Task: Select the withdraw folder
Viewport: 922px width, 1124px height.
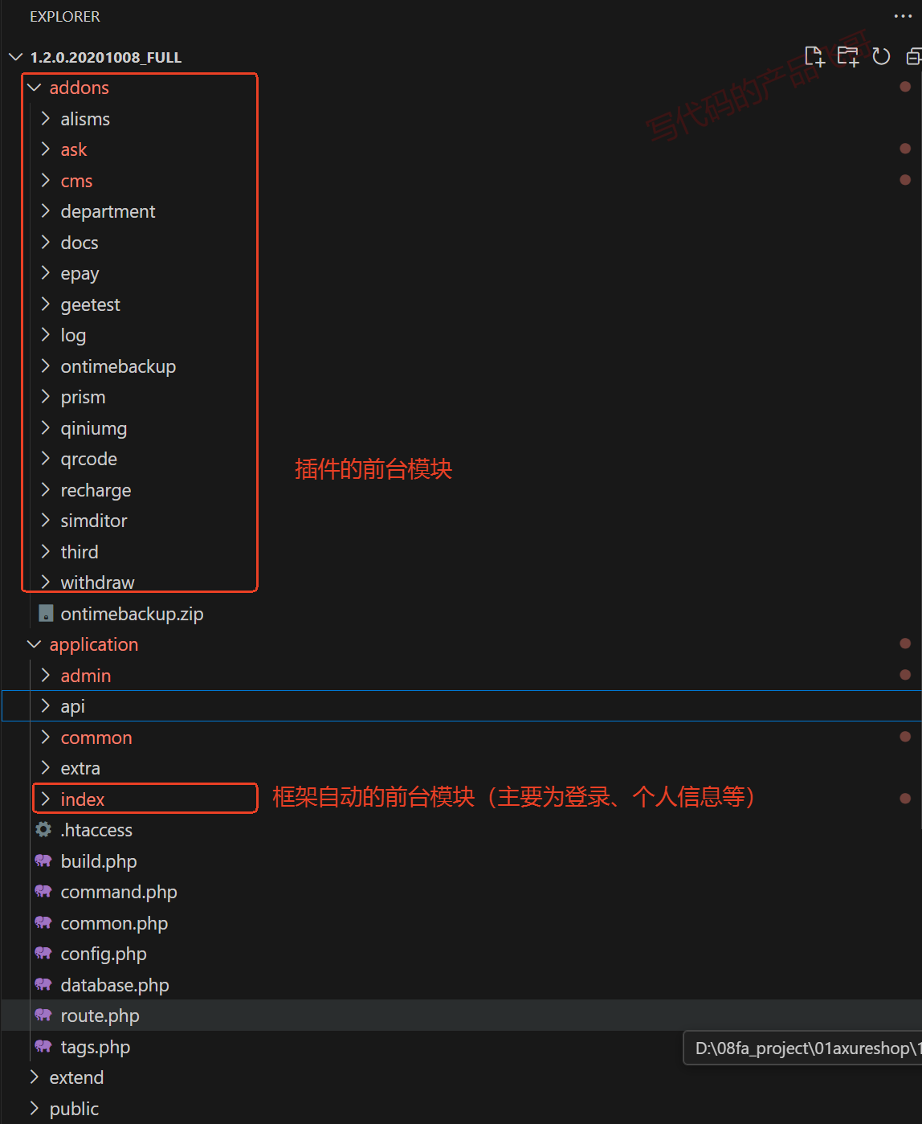Action: click(97, 582)
